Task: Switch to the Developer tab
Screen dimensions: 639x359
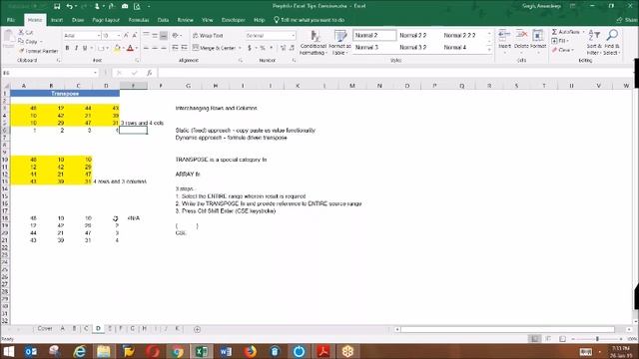Action: (x=233, y=20)
